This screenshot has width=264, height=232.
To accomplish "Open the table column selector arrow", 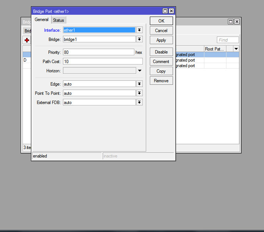I will pos(236,49).
